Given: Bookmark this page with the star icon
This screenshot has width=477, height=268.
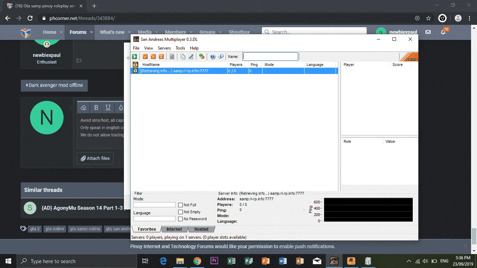Looking at the screenshot, I should [x=428, y=18].
